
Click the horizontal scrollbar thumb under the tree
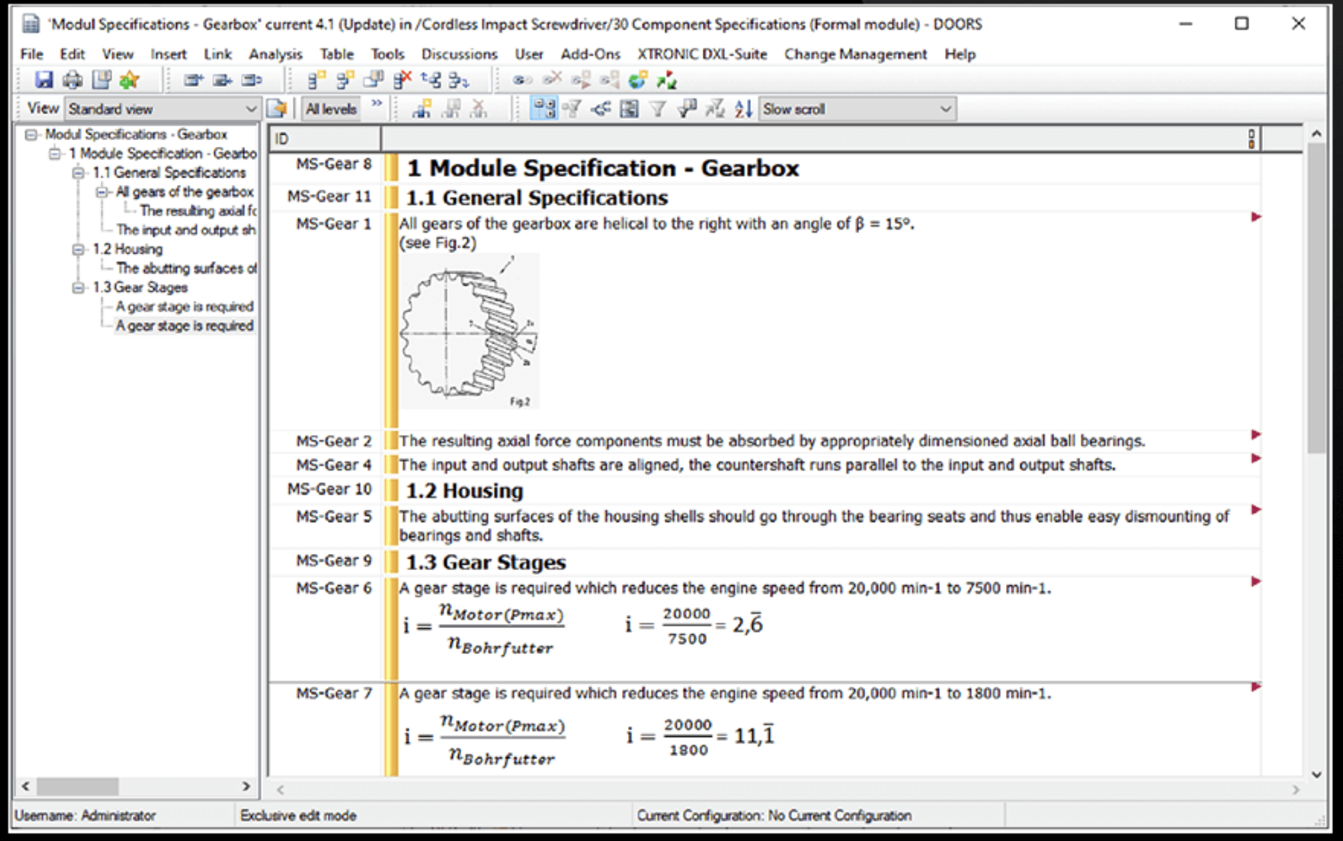(x=77, y=786)
